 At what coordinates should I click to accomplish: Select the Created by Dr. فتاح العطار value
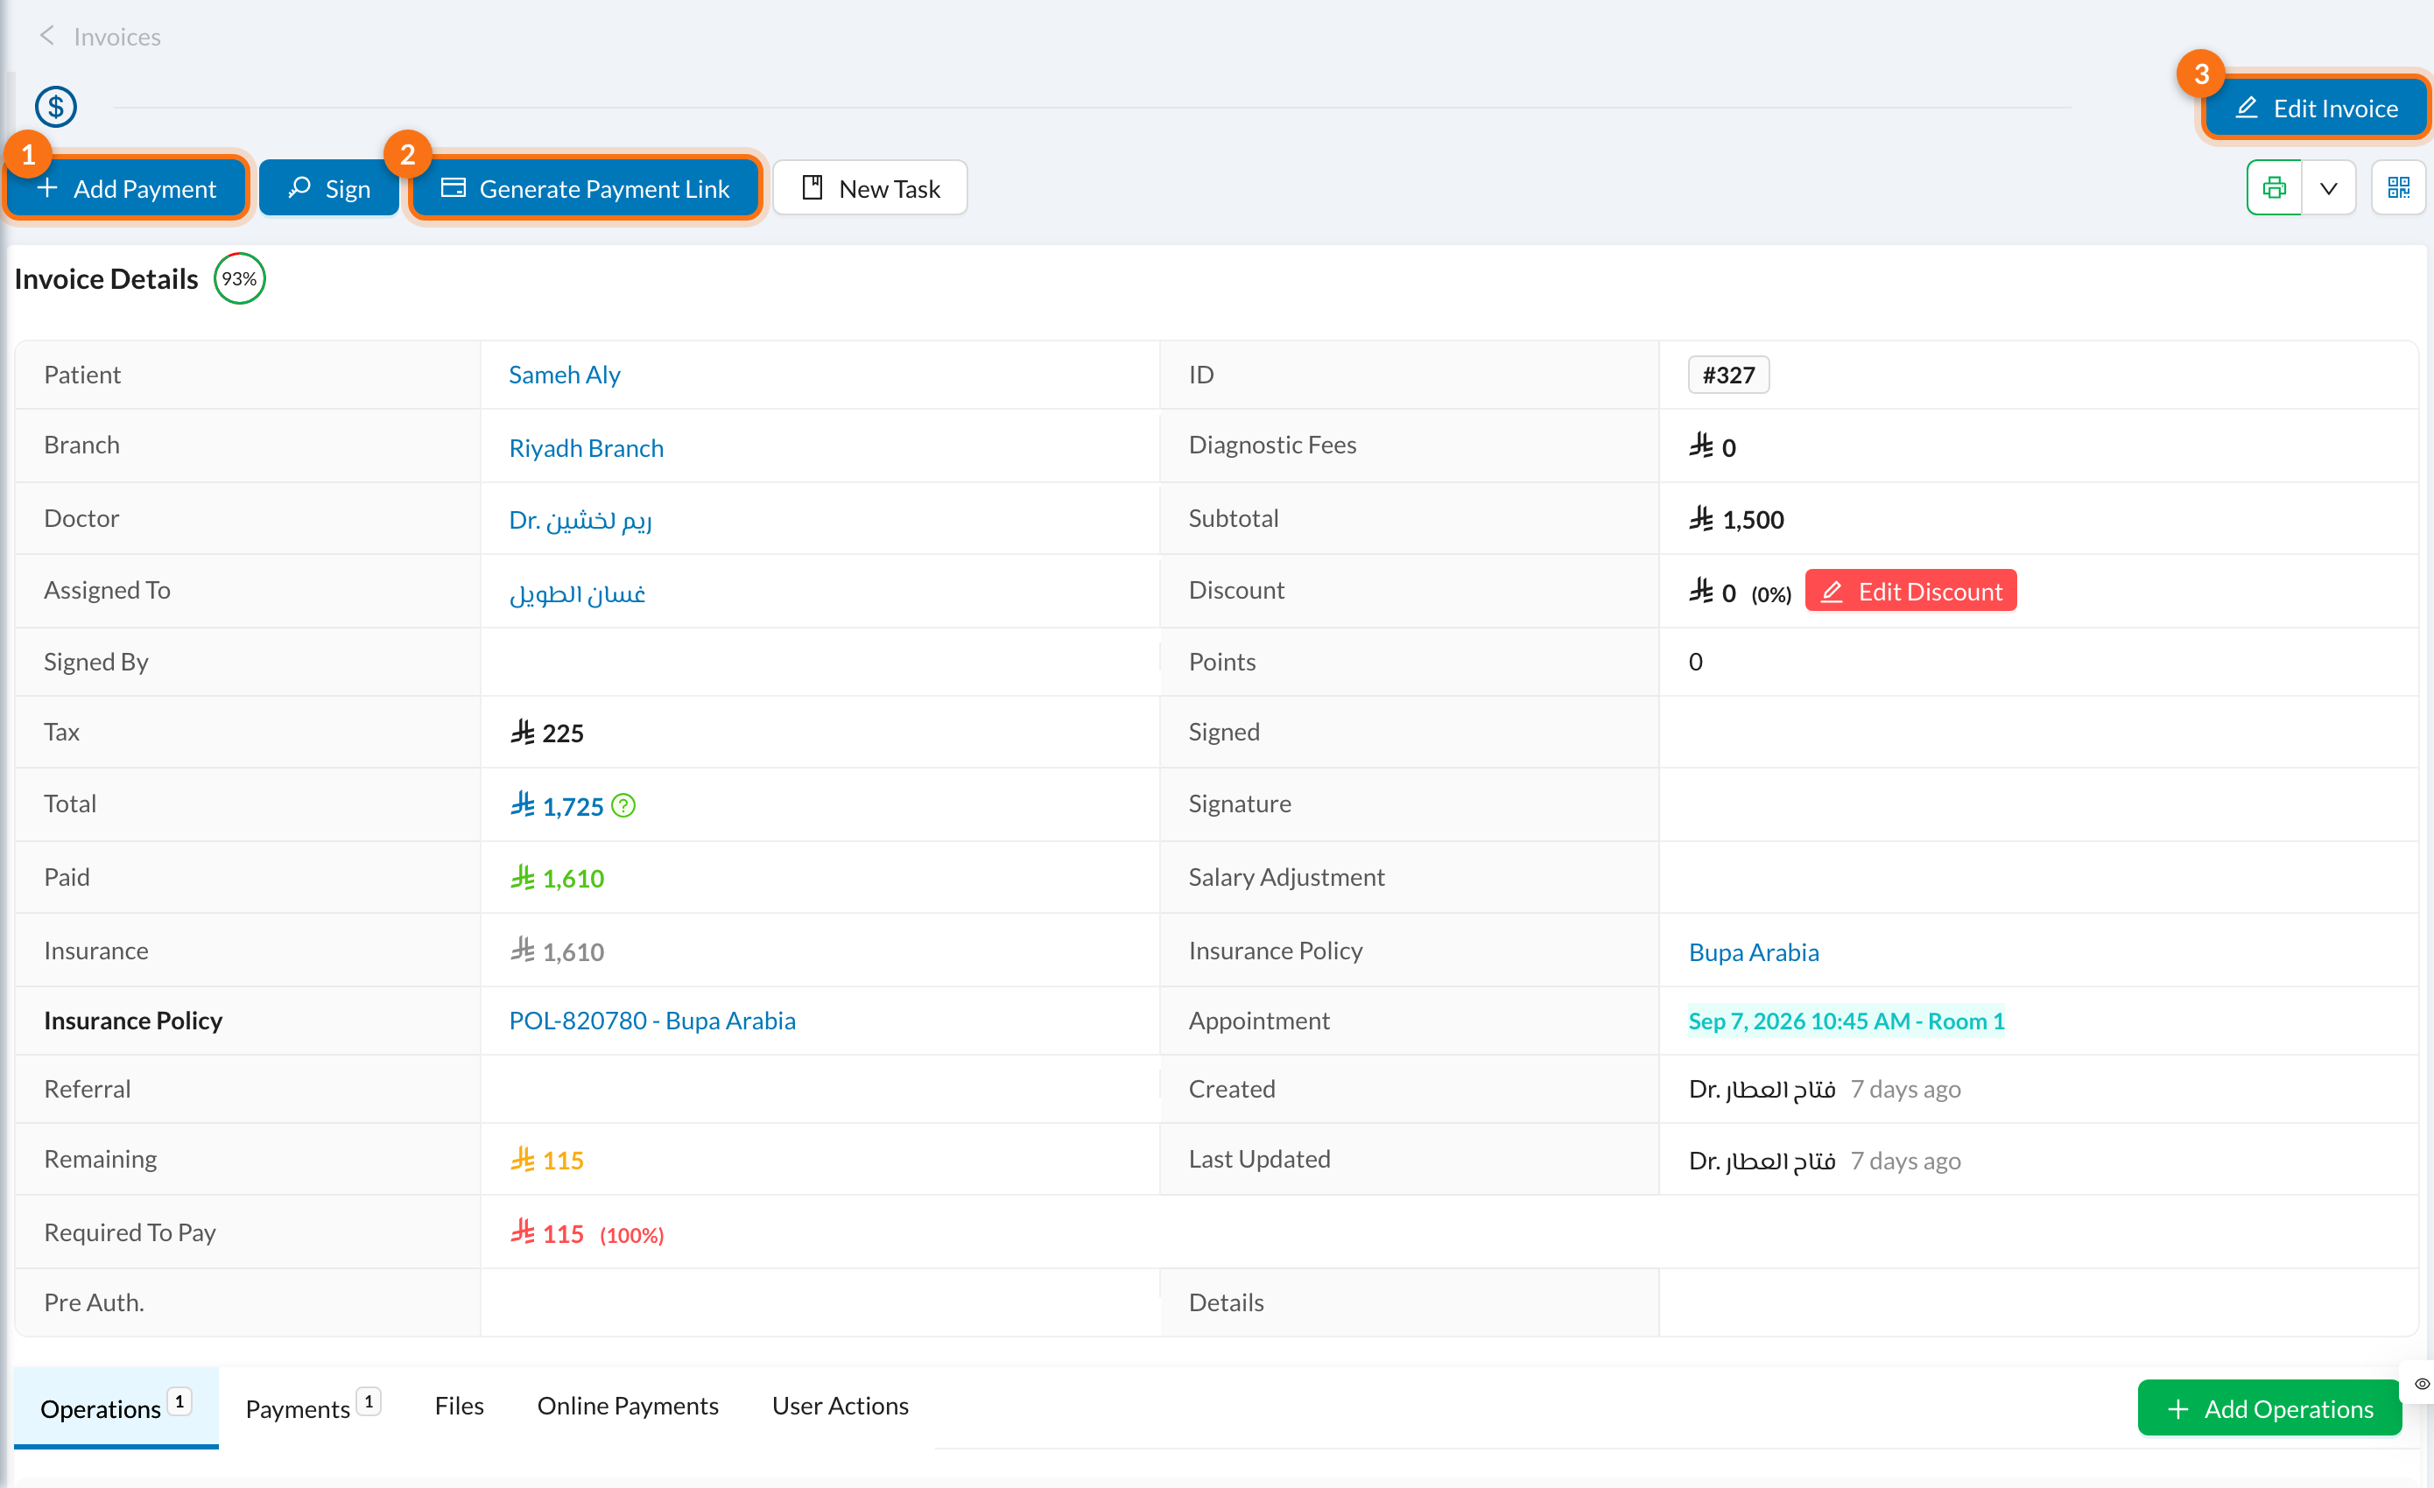coord(1762,1088)
